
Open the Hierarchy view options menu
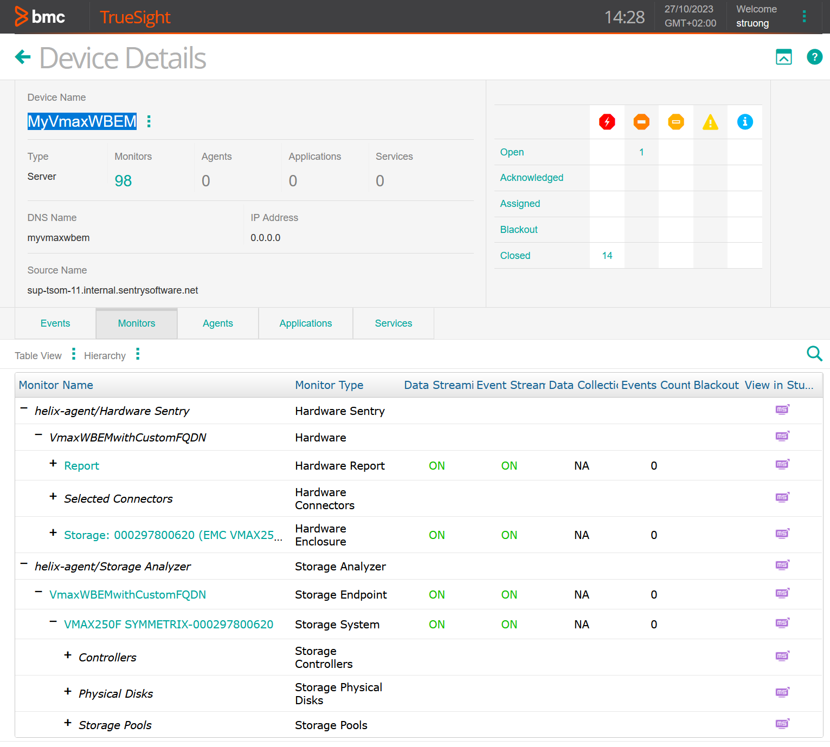pyautogui.click(x=138, y=354)
